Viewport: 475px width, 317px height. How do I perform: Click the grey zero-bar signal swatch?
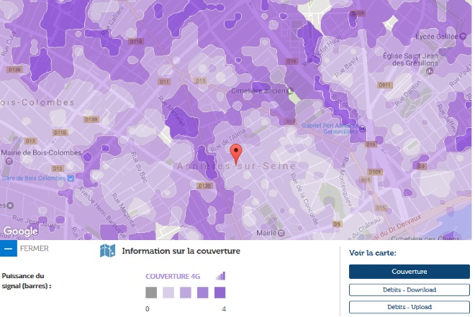(151, 293)
